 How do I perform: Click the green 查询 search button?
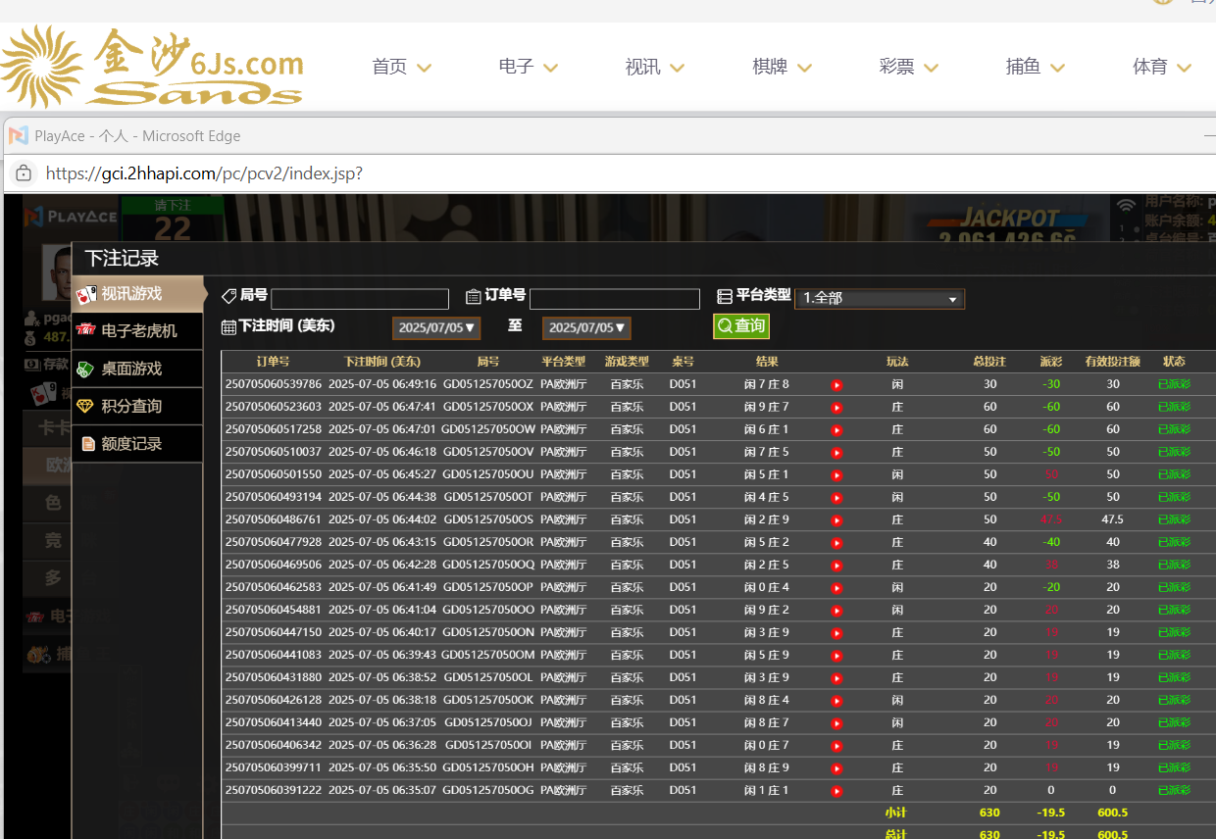740,326
